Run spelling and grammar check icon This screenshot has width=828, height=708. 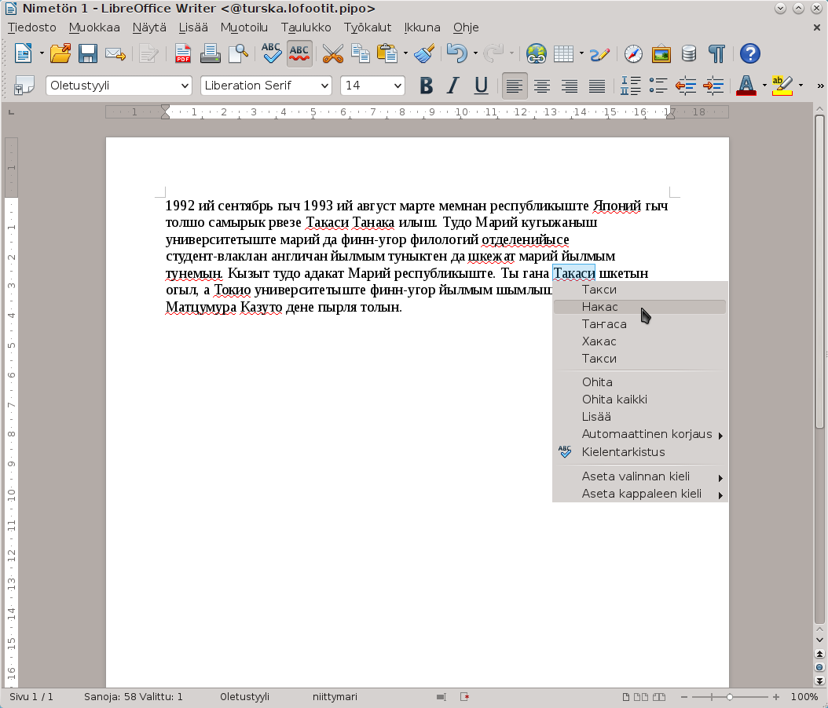pyautogui.click(x=271, y=54)
